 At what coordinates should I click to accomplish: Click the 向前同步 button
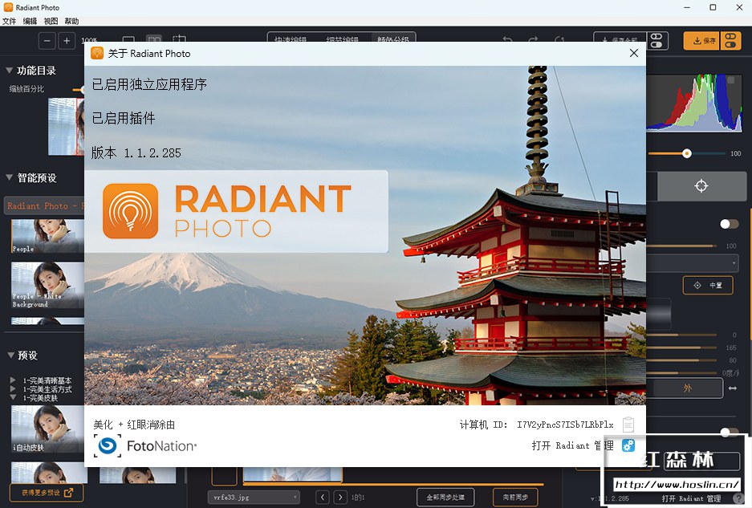515,498
